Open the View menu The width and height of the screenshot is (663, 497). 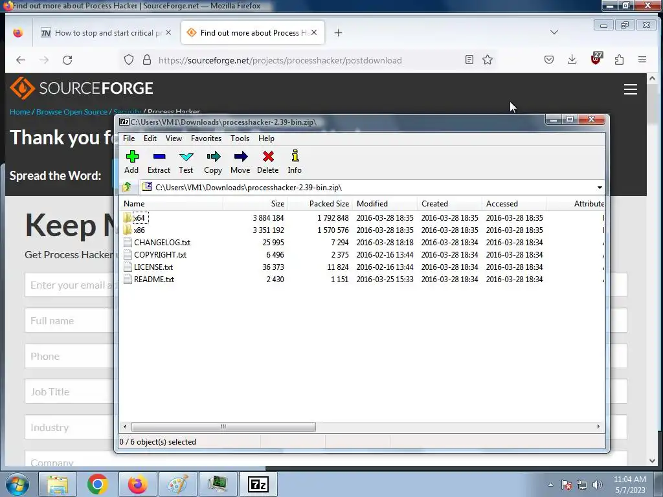174,138
